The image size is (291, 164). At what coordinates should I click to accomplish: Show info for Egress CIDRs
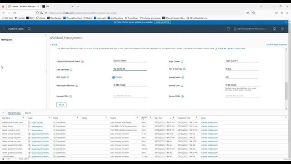[182, 96]
